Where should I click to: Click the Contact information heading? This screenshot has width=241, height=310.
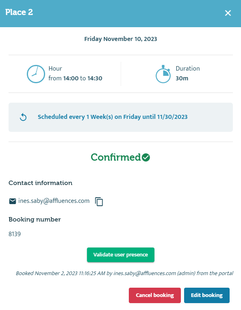pyautogui.click(x=40, y=183)
